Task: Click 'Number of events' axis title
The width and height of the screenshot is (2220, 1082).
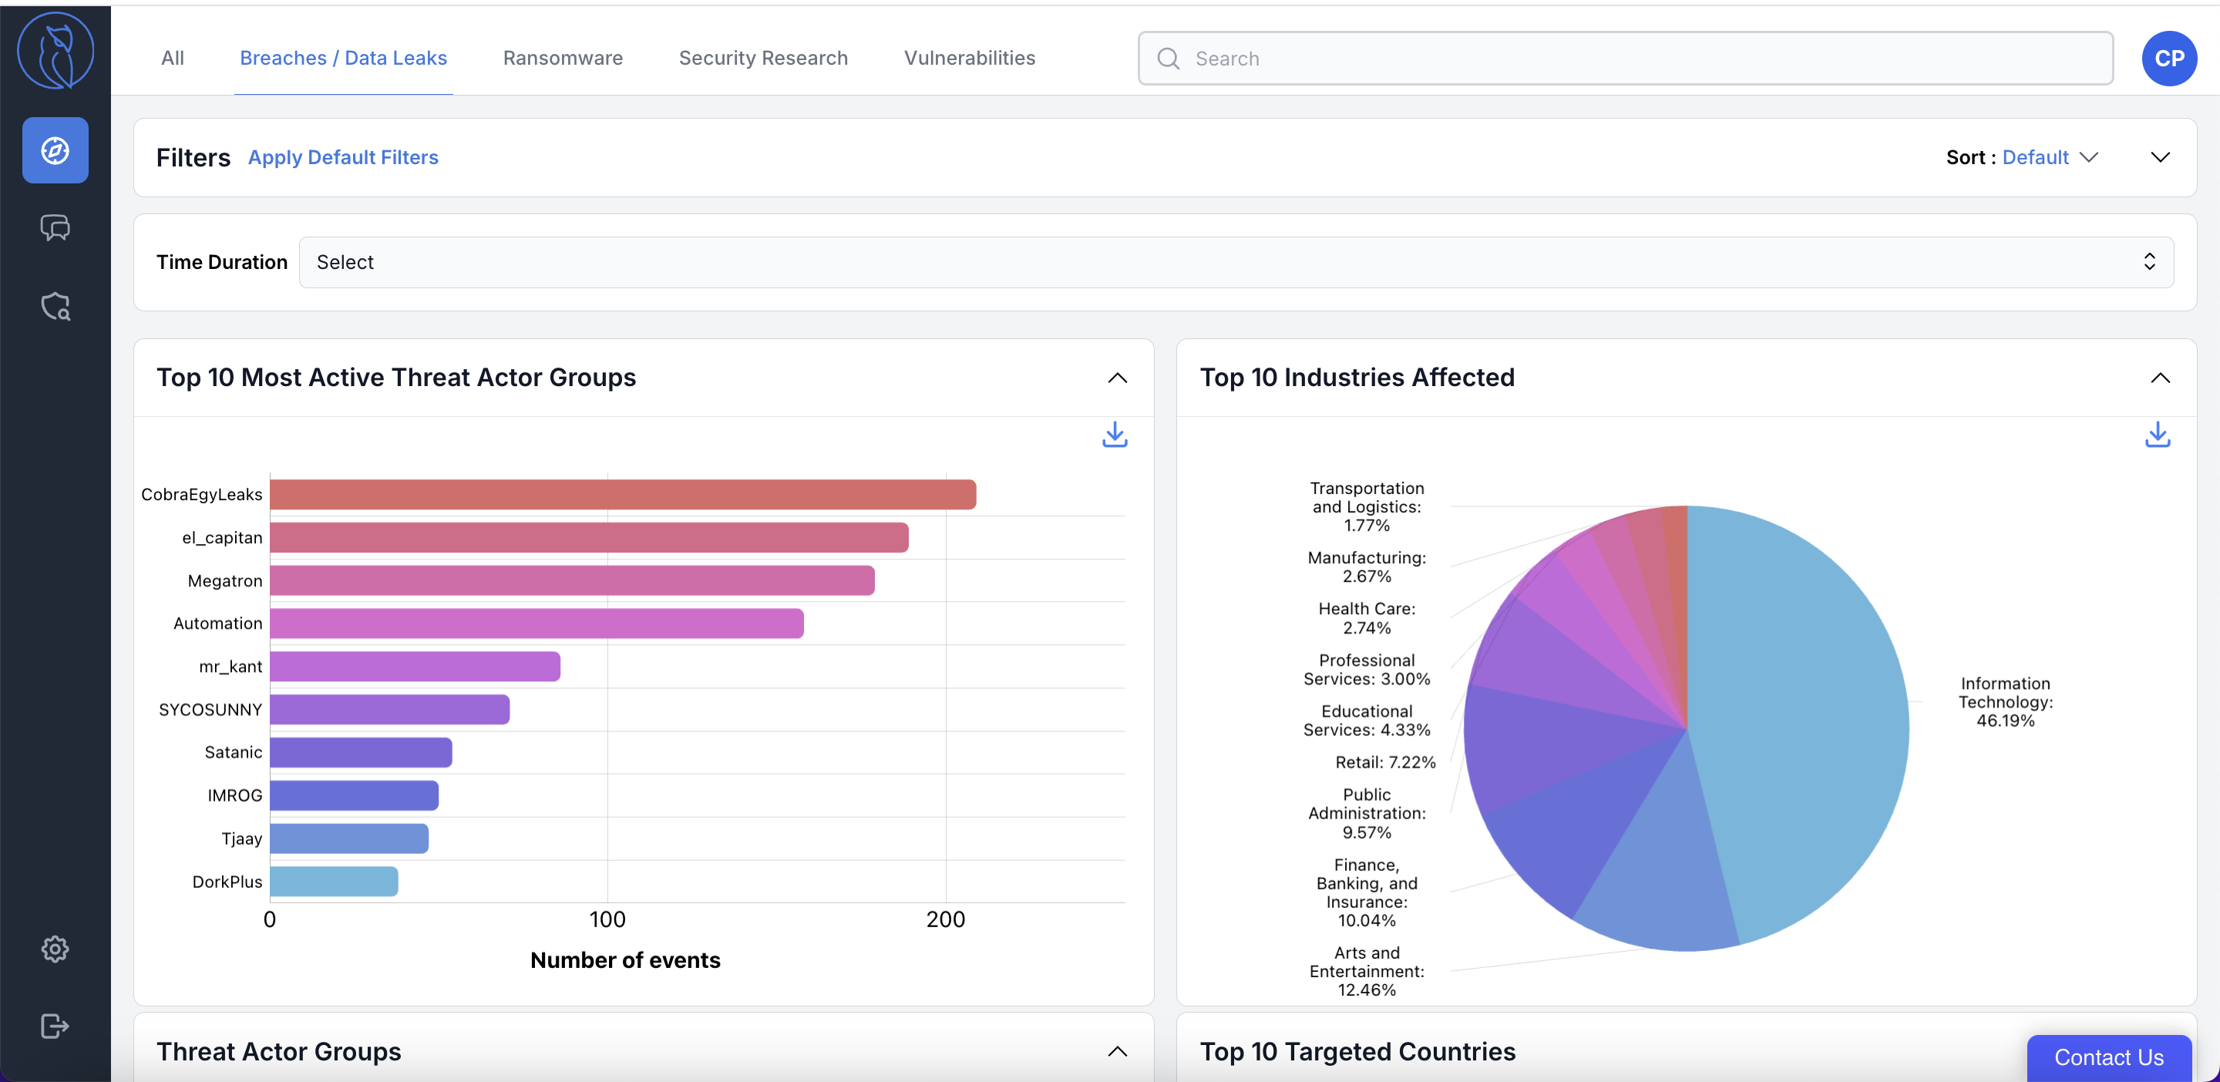Action: pos(625,959)
